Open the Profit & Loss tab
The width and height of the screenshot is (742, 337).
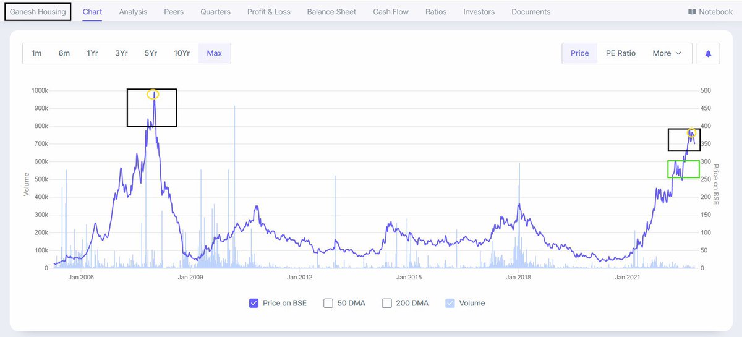tap(268, 12)
